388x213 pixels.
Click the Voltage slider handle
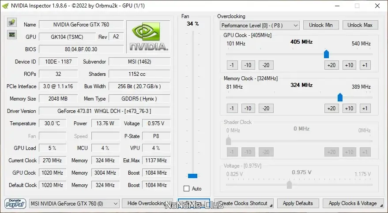289,185
